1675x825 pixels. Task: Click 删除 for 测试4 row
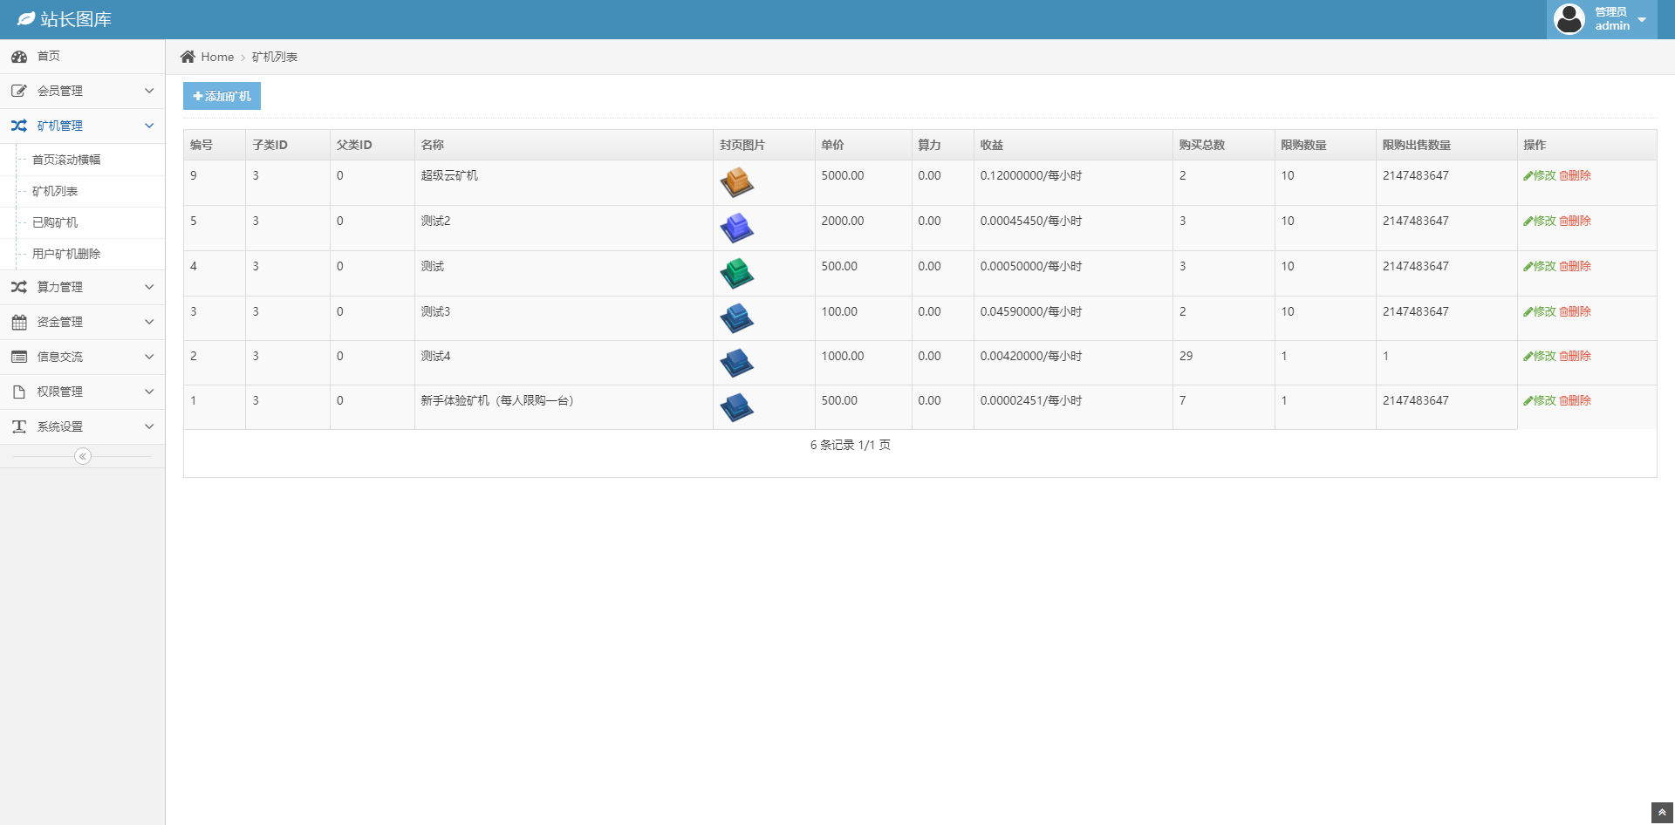(x=1576, y=356)
